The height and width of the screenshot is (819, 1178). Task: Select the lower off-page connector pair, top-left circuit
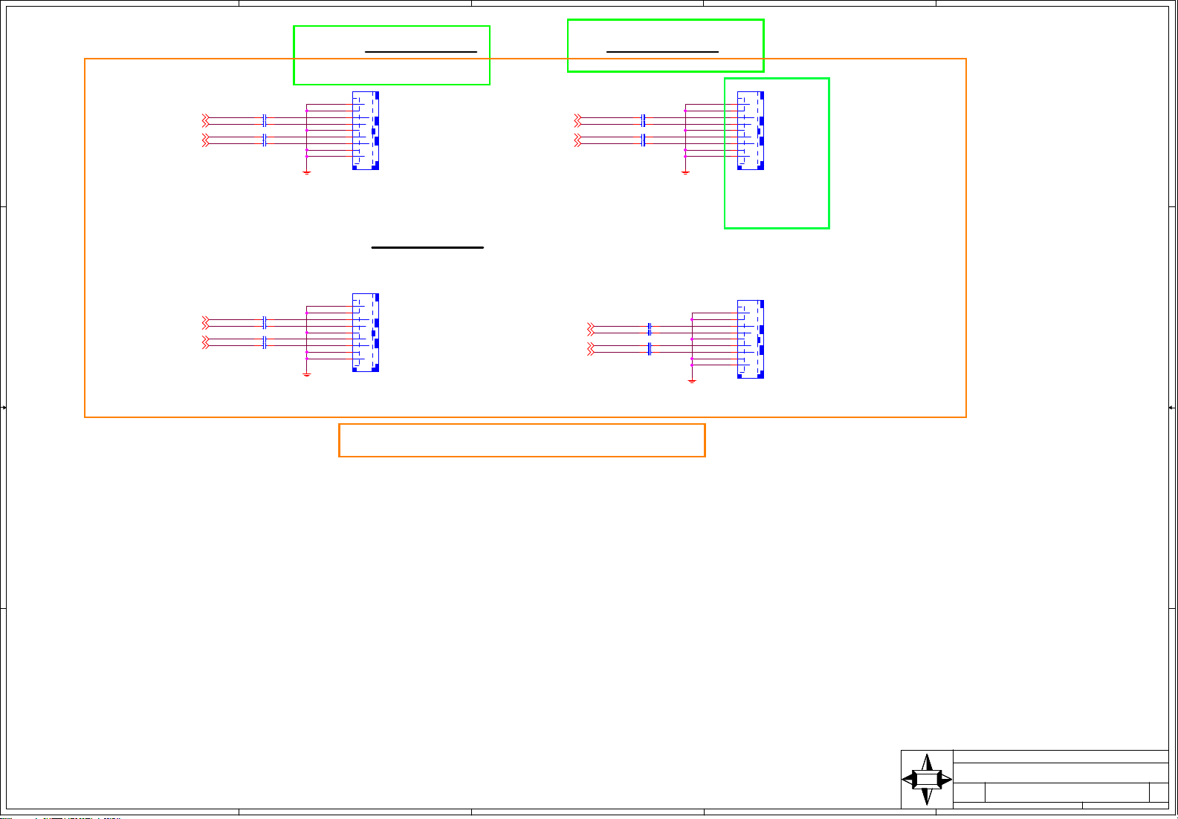pyautogui.click(x=207, y=140)
